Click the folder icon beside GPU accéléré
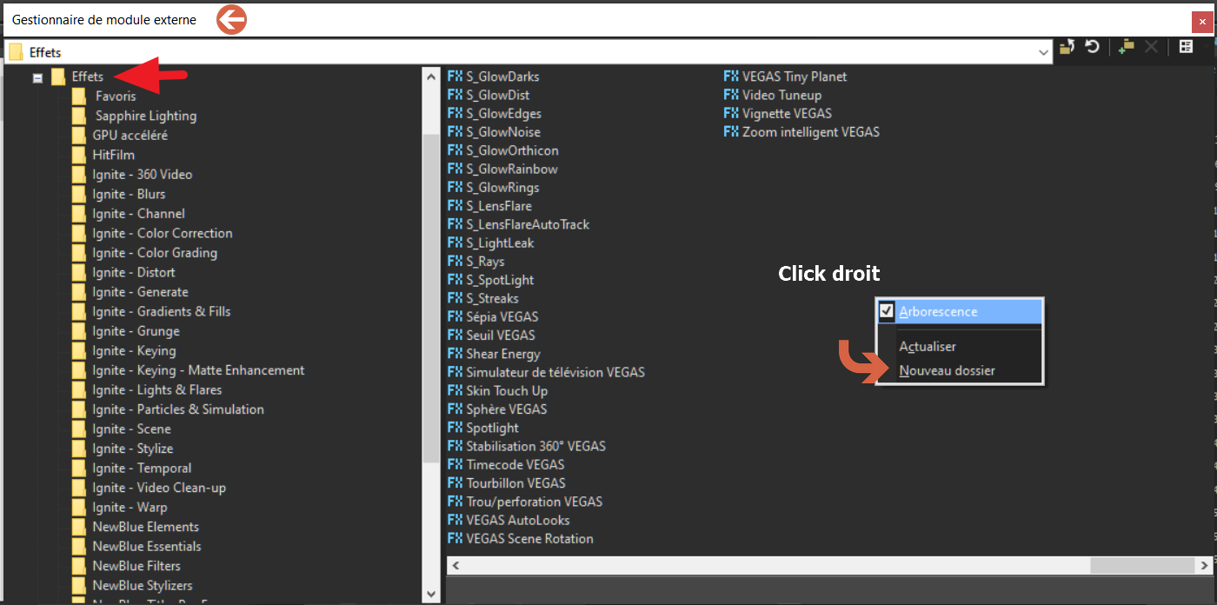 point(79,136)
